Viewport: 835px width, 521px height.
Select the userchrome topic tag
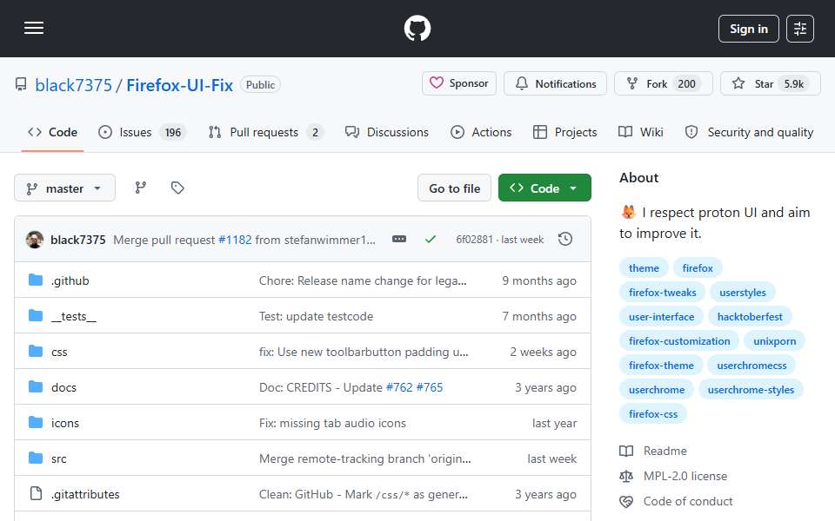[657, 390]
